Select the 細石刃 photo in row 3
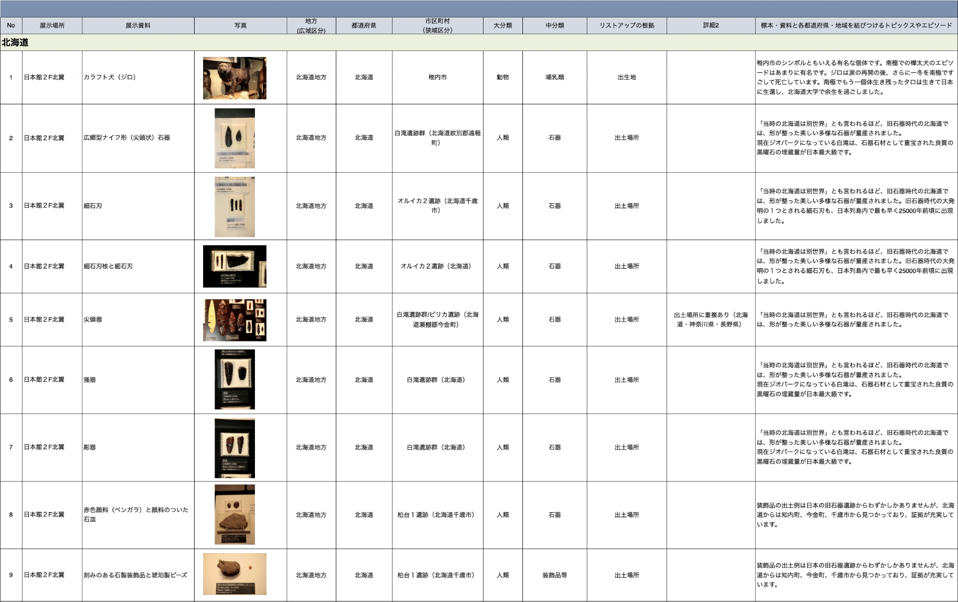 coord(235,206)
